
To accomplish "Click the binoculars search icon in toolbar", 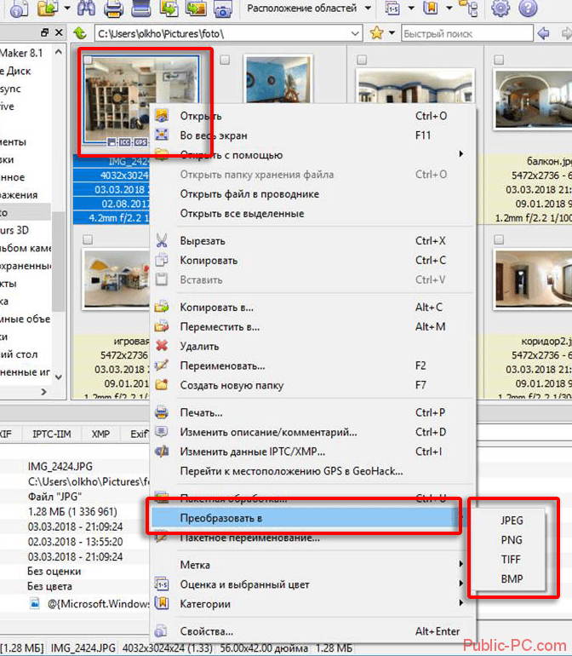I will (87, 9).
